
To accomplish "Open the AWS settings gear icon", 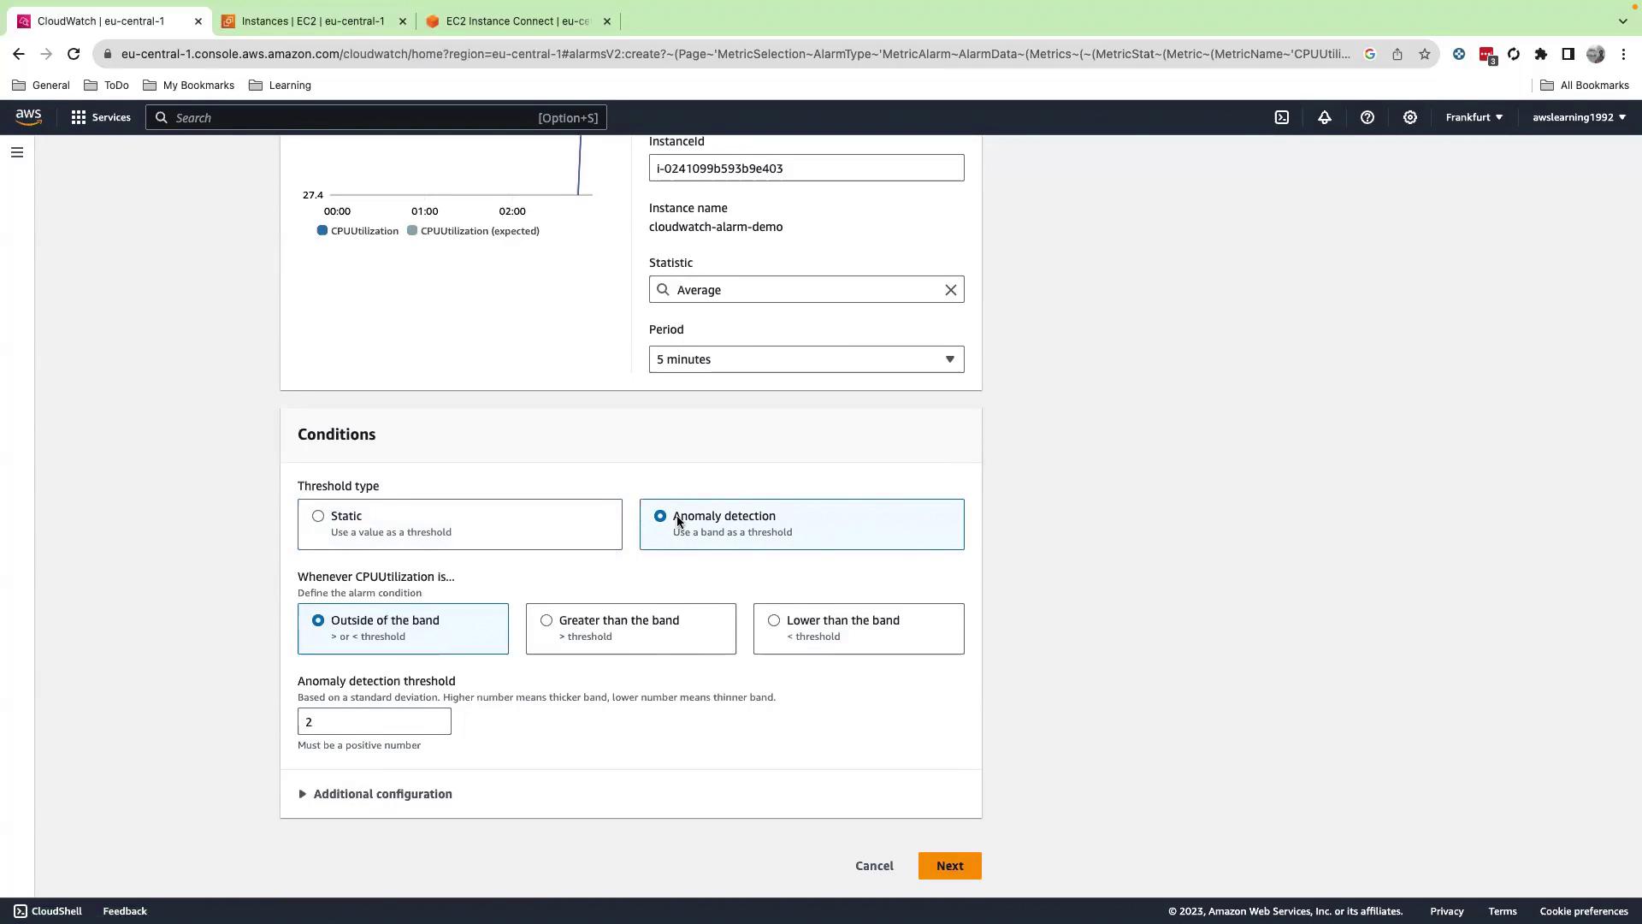I will 1409,117.
